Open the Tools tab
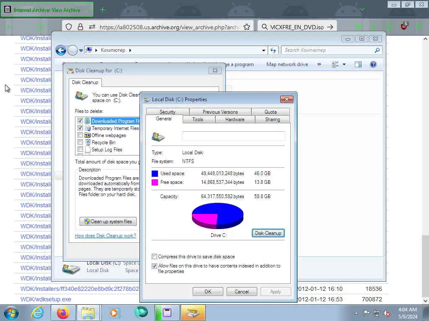This screenshot has height=321, width=429. point(198,120)
